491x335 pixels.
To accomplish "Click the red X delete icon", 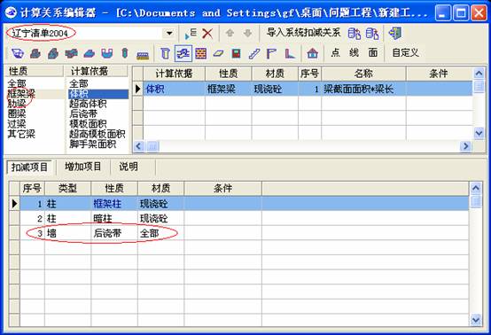I will 207,33.
